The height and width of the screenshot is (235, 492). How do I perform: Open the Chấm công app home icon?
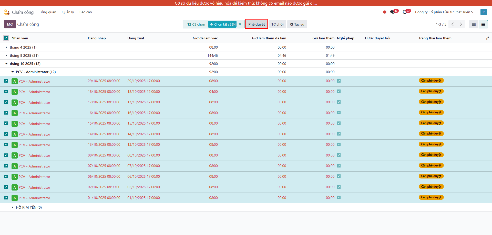[x=7, y=12]
